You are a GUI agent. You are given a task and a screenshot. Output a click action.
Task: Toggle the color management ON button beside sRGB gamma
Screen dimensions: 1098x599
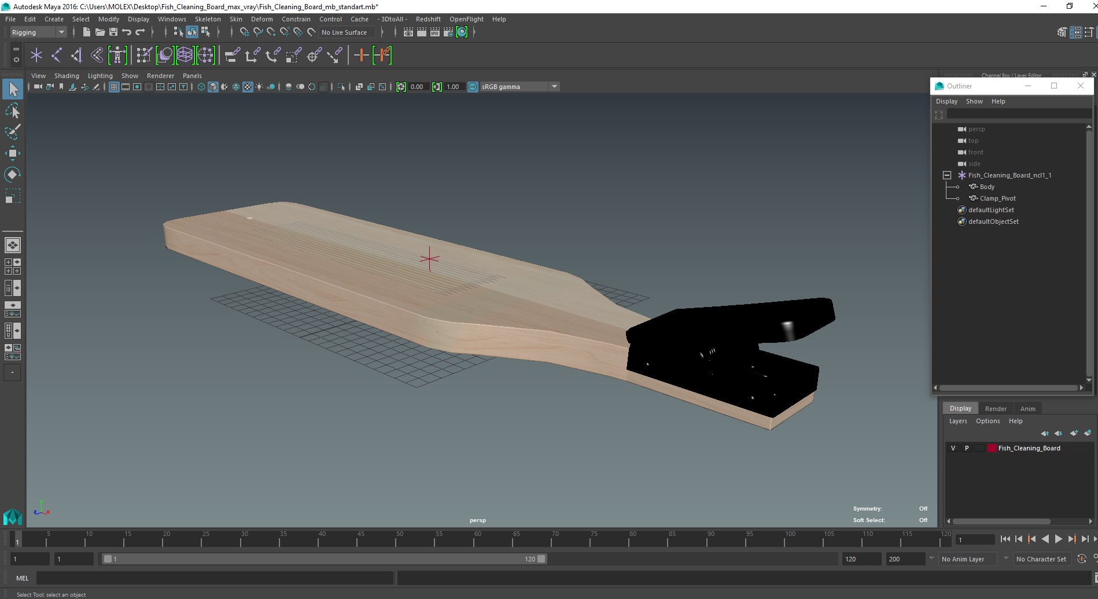(x=473, y=87)
